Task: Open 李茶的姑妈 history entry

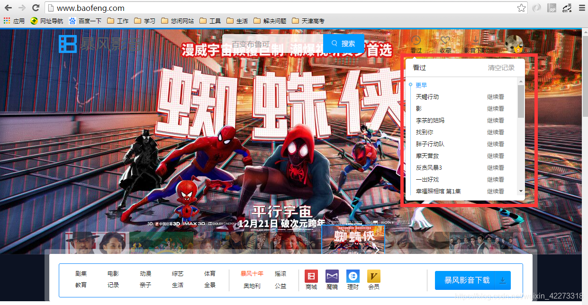Action: [x=430, y=121]
